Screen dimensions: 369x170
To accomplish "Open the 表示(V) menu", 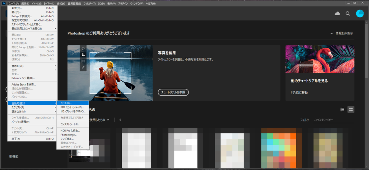I will 111,4.
